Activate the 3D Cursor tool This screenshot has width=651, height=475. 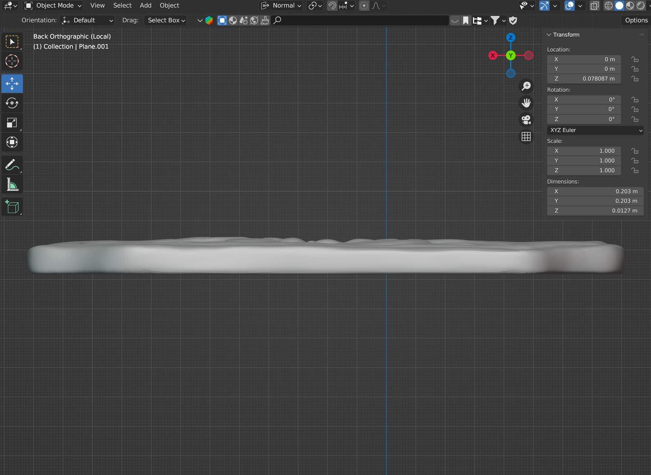12,61
